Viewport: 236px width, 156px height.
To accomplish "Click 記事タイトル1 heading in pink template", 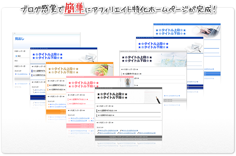I will point(79,99).
